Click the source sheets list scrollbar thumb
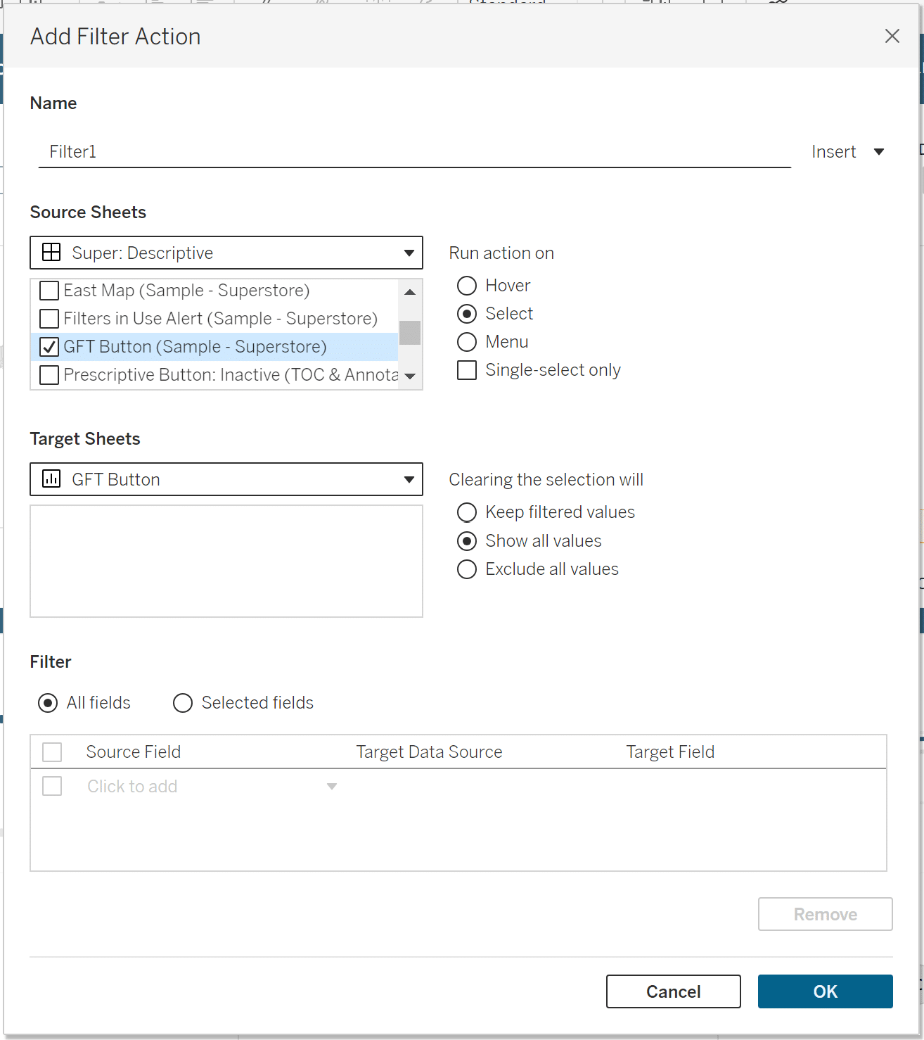Image resolution: width=924 pixels, height=1040 pixels. click(410, 333)
